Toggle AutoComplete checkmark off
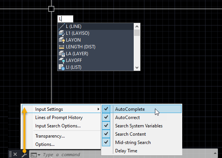The width and height of the screenshot is (222, 158). (106, 109)
